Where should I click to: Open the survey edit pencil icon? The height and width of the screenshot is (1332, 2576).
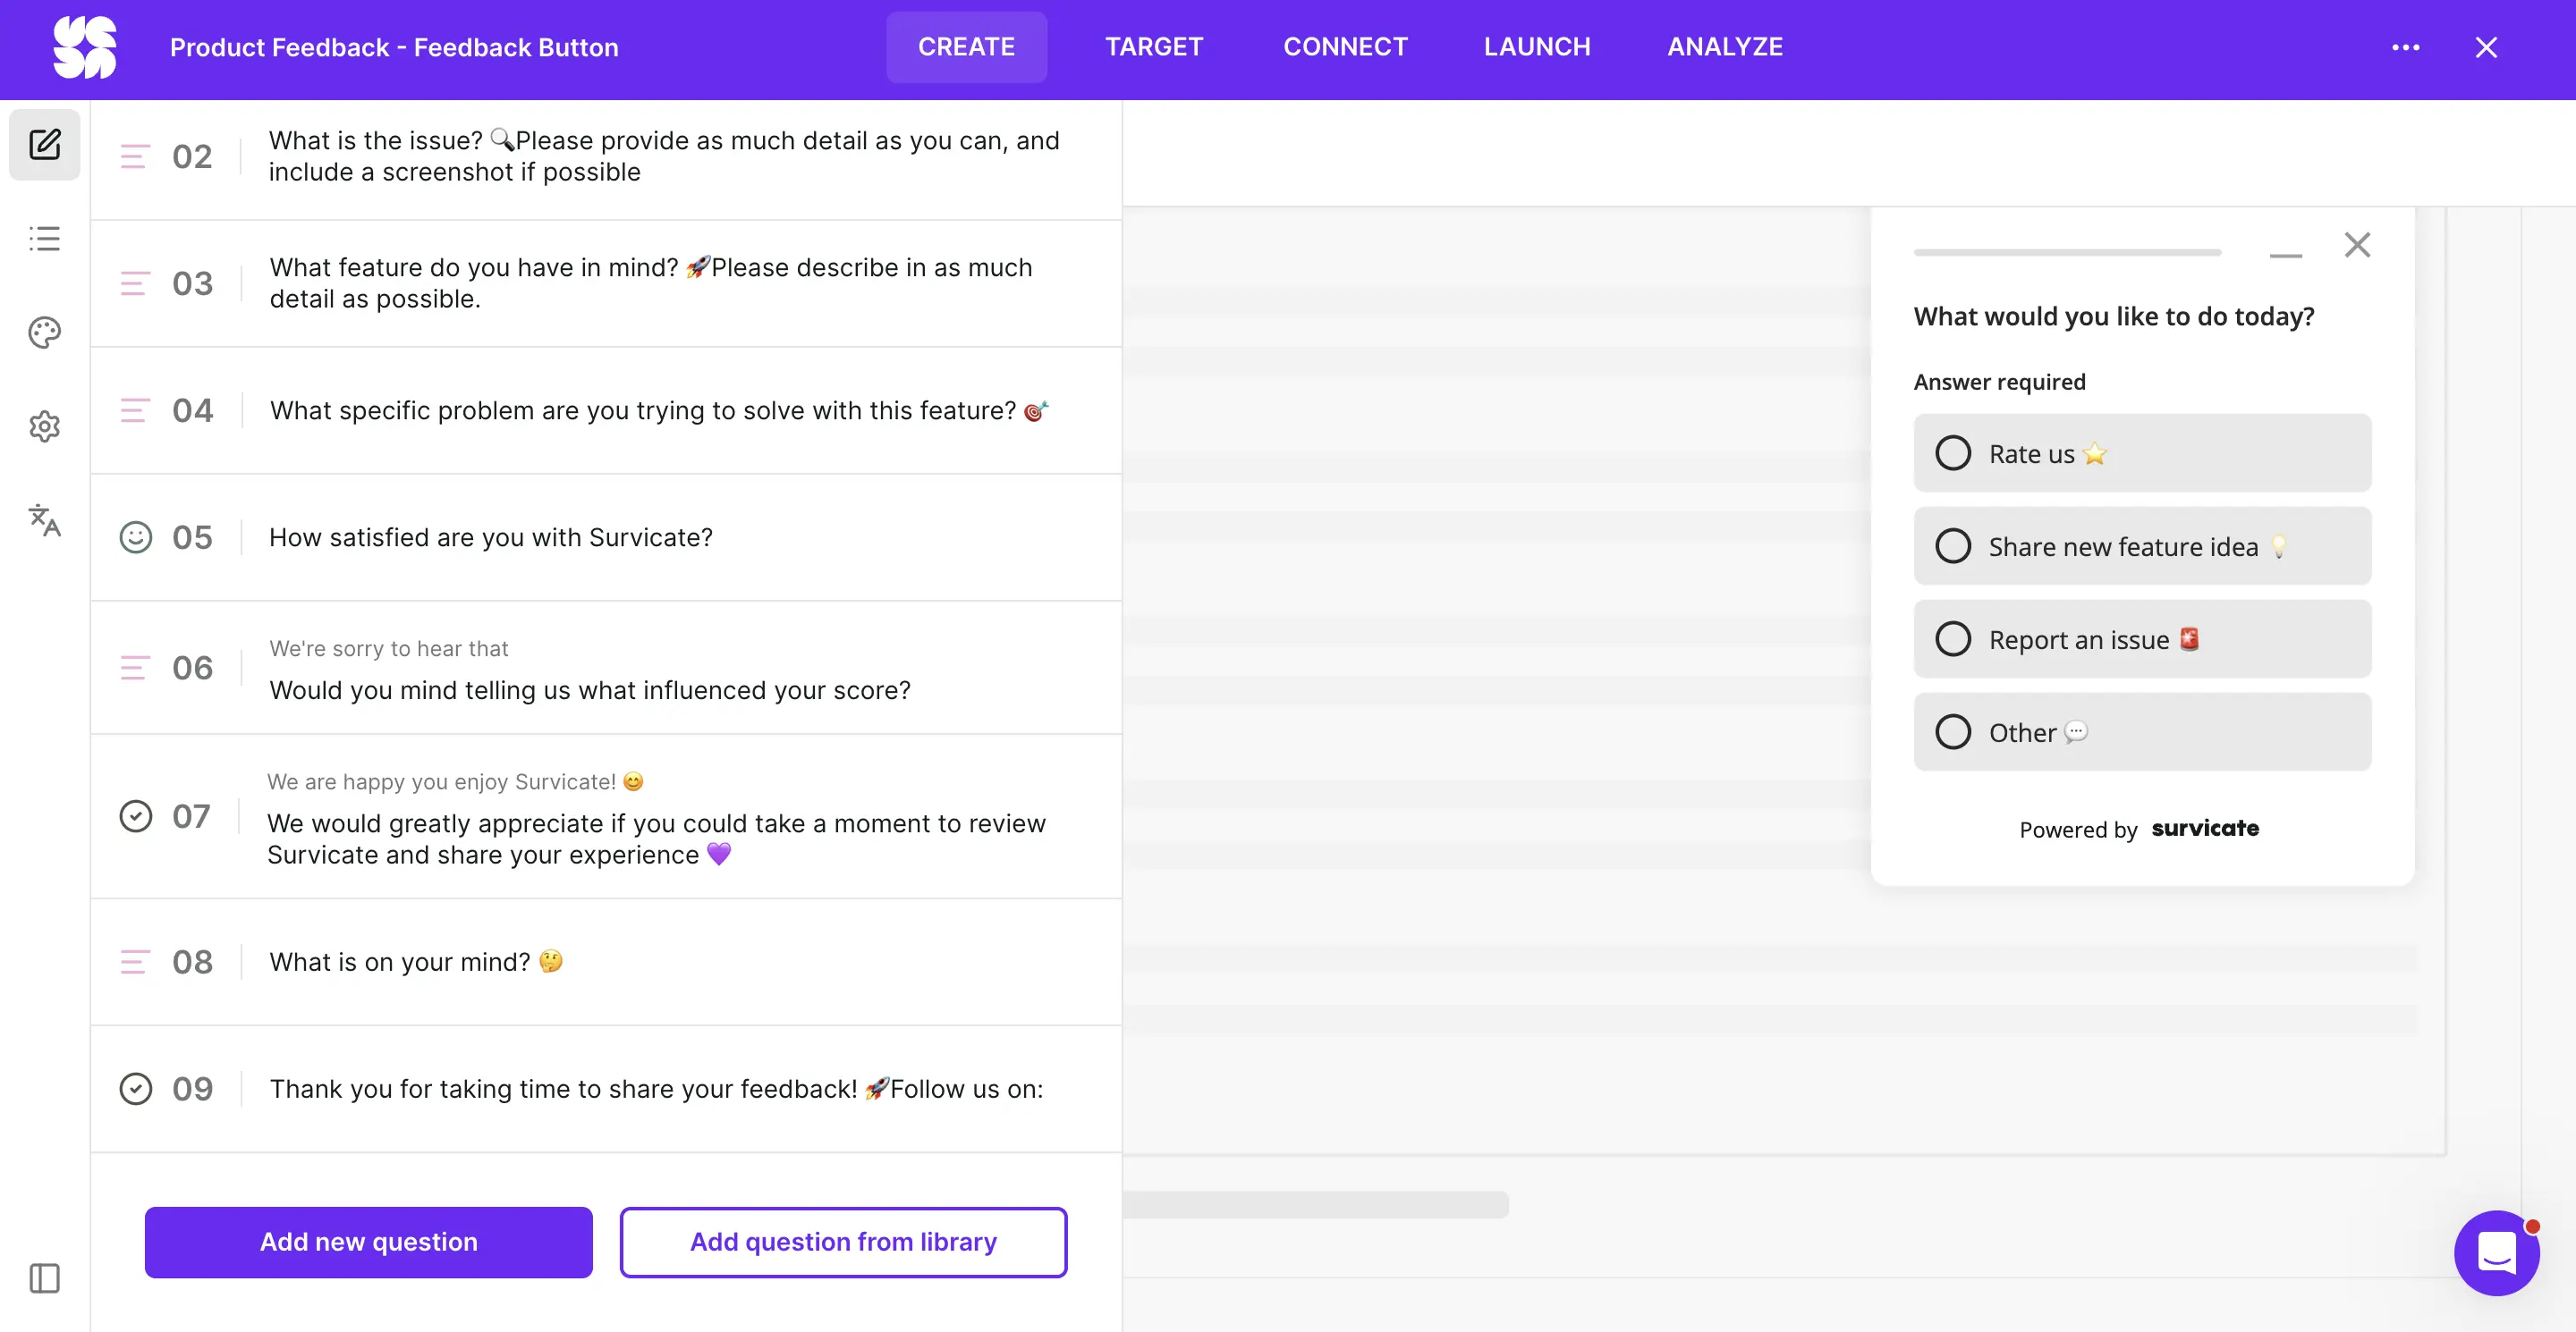44,145
